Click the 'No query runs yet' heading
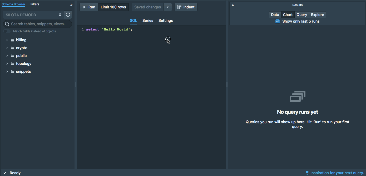Viewport: 366px width, 176px height. pyautogui.click(x=298, y=112)
